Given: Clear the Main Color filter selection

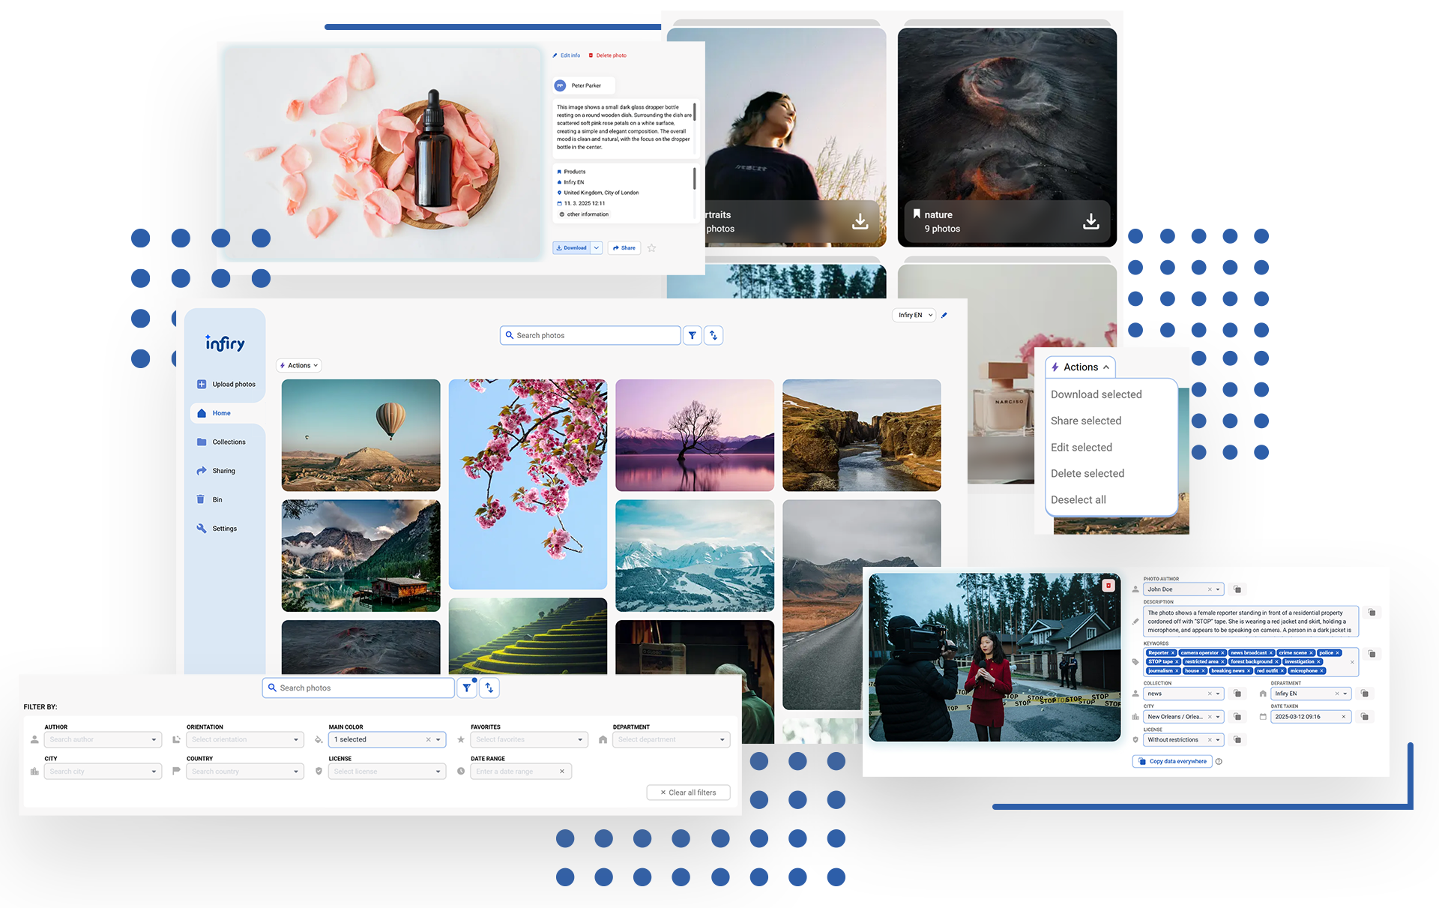Looking at the screenshot, I should (428, 739).
